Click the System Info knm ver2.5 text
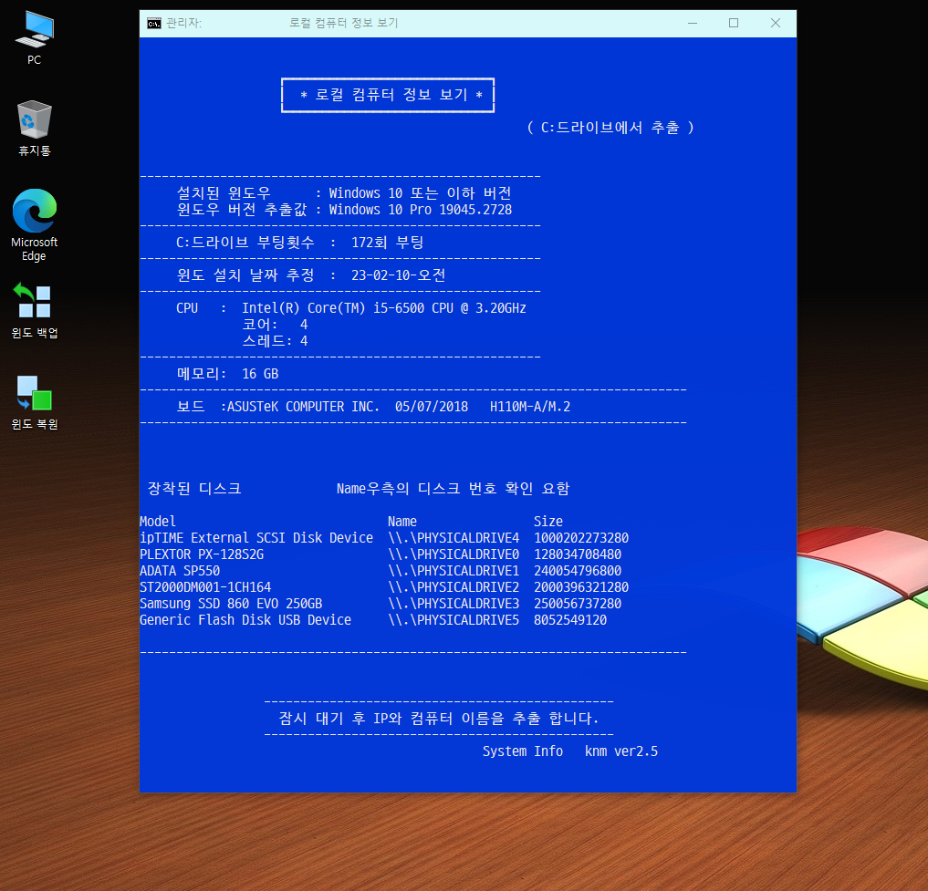 click(570, 752)
